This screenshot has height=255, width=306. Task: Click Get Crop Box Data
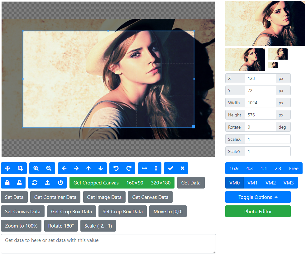[71, 211]
